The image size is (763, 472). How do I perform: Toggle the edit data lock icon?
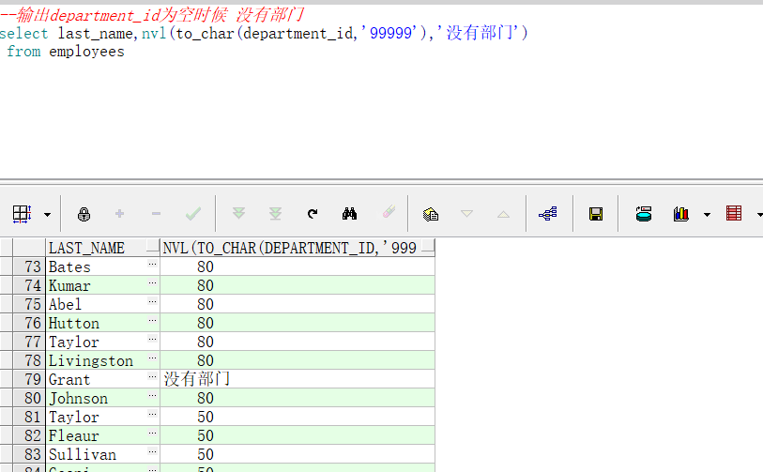point(84,214)
